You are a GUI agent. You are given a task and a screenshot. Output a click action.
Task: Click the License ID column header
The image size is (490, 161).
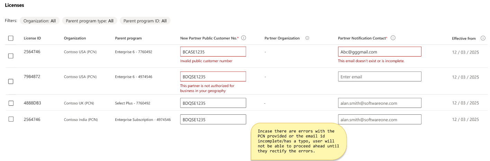click(32, 38)
